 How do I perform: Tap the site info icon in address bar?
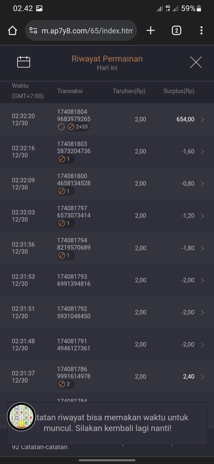coord(33,30)
